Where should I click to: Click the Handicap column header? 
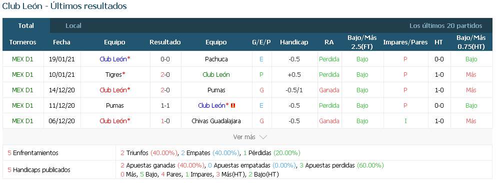pyautogui.click(x=294, y=42)
